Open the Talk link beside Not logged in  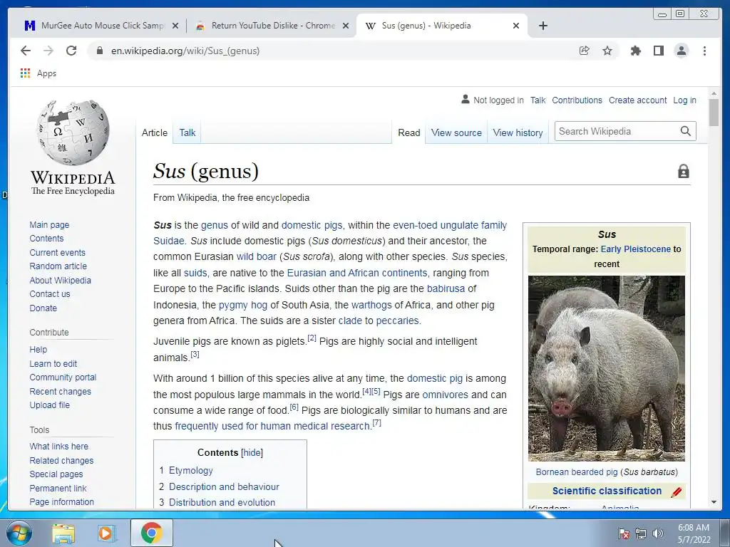pos(538,100)
